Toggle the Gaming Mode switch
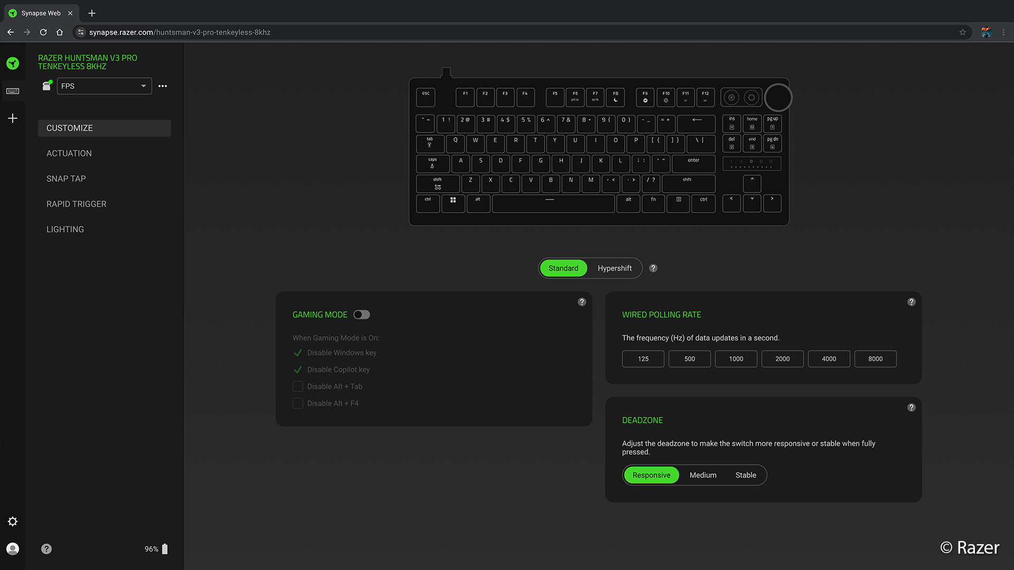 click(x=362, y=315)
